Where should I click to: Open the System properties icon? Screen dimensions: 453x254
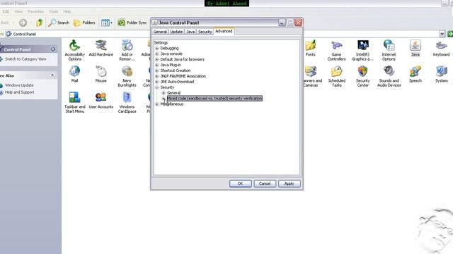tap(441, 73)
